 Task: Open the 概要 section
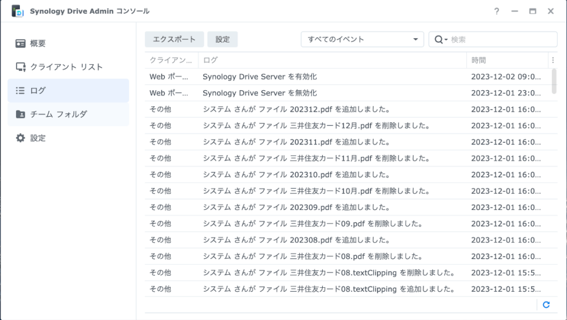68,43
